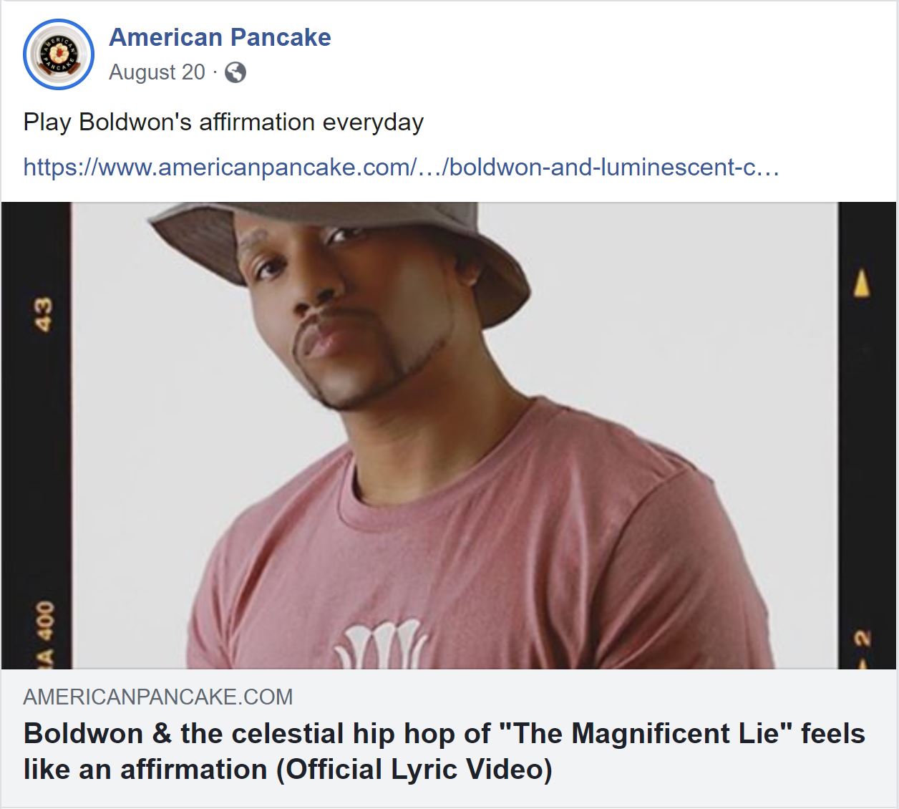
Task: Click the separator dot beside August 20
Action: pos(216,72)
